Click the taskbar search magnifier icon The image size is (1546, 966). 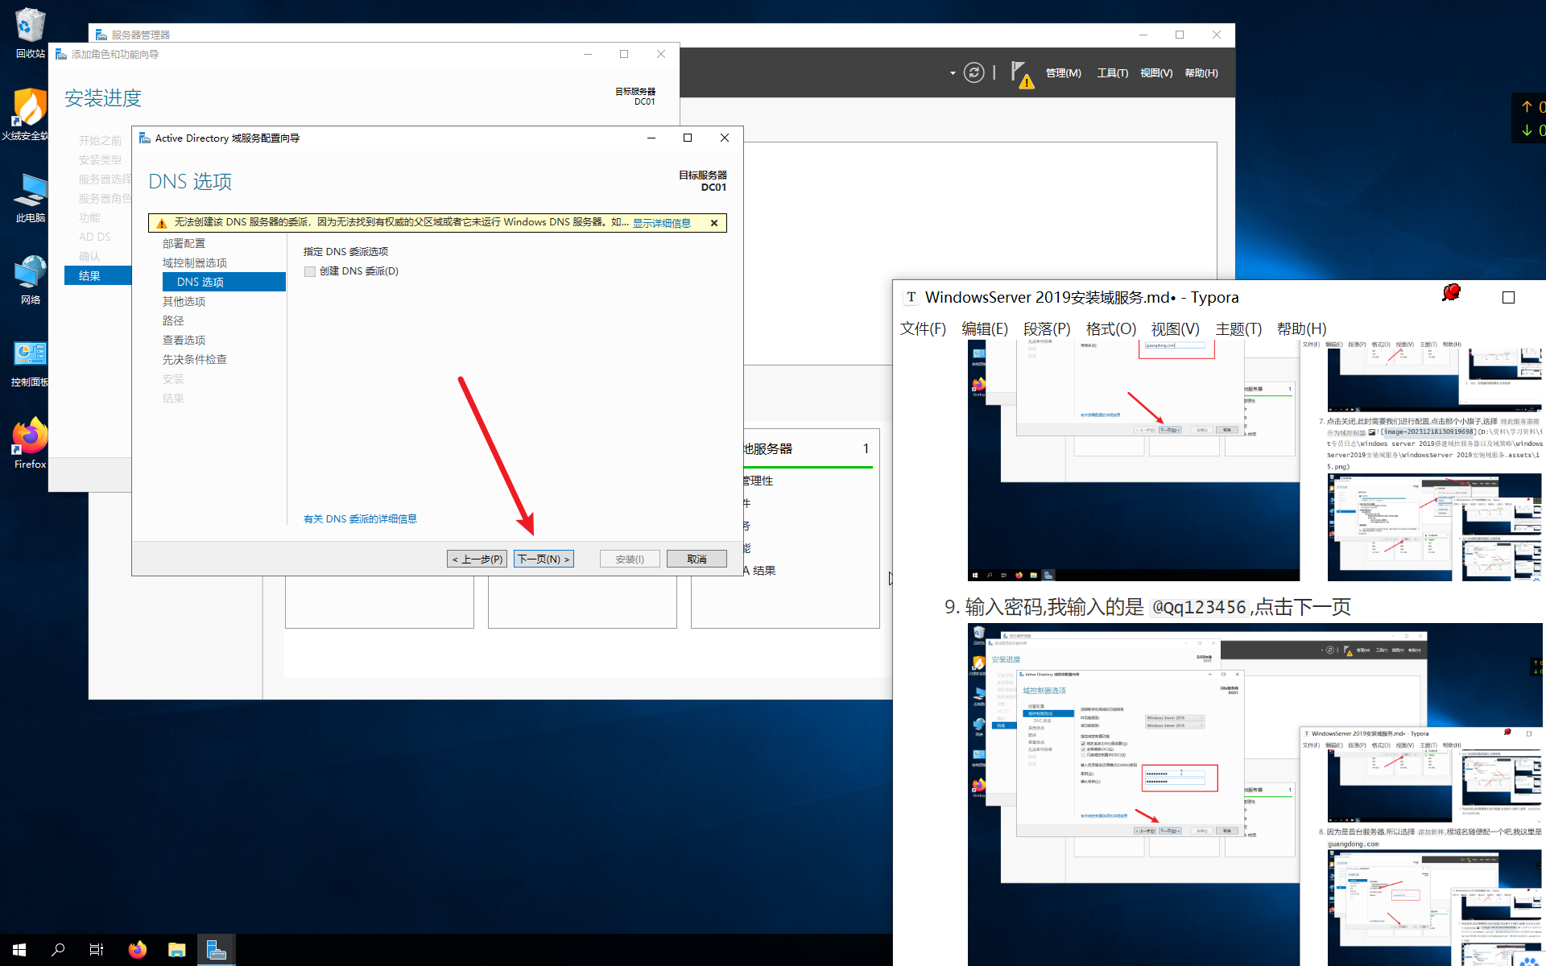tap(58, 950)
